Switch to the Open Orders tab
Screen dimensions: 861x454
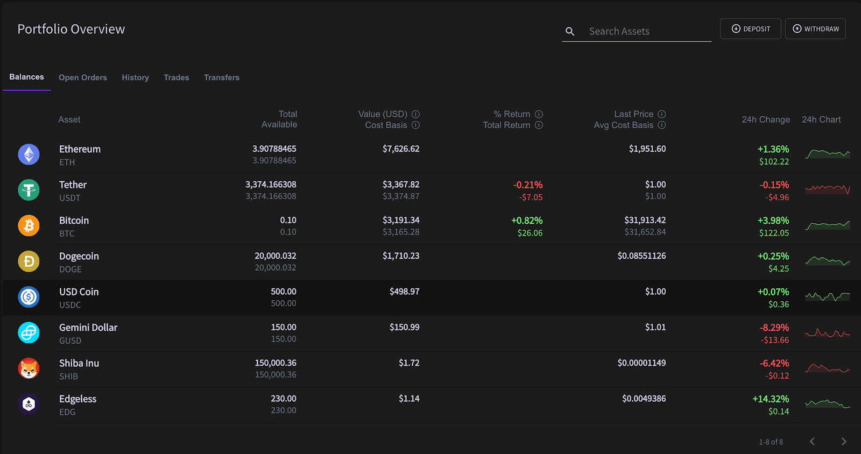click(x=83, y=77)
